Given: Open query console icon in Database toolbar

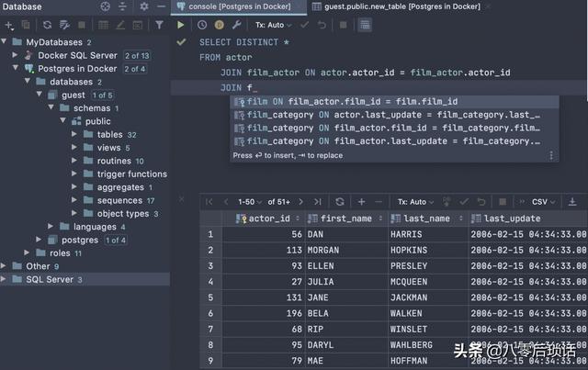Looking at the screenshot, I should tap(138, 25).
